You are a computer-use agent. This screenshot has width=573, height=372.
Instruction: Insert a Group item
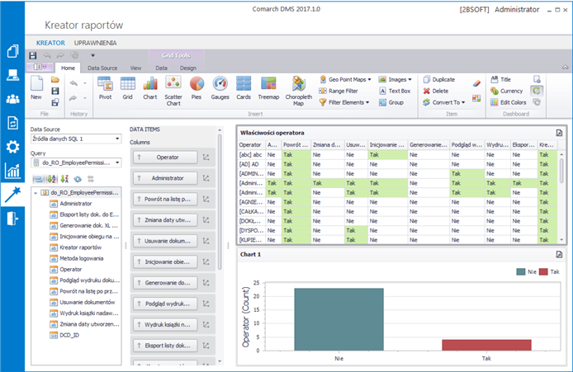[x=391, y=102]
